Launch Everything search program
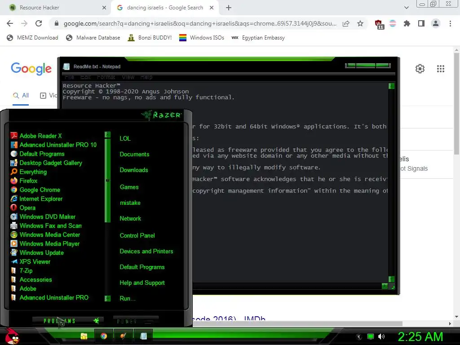The height and width of the screenshot is (345, 460). point(29,172)
